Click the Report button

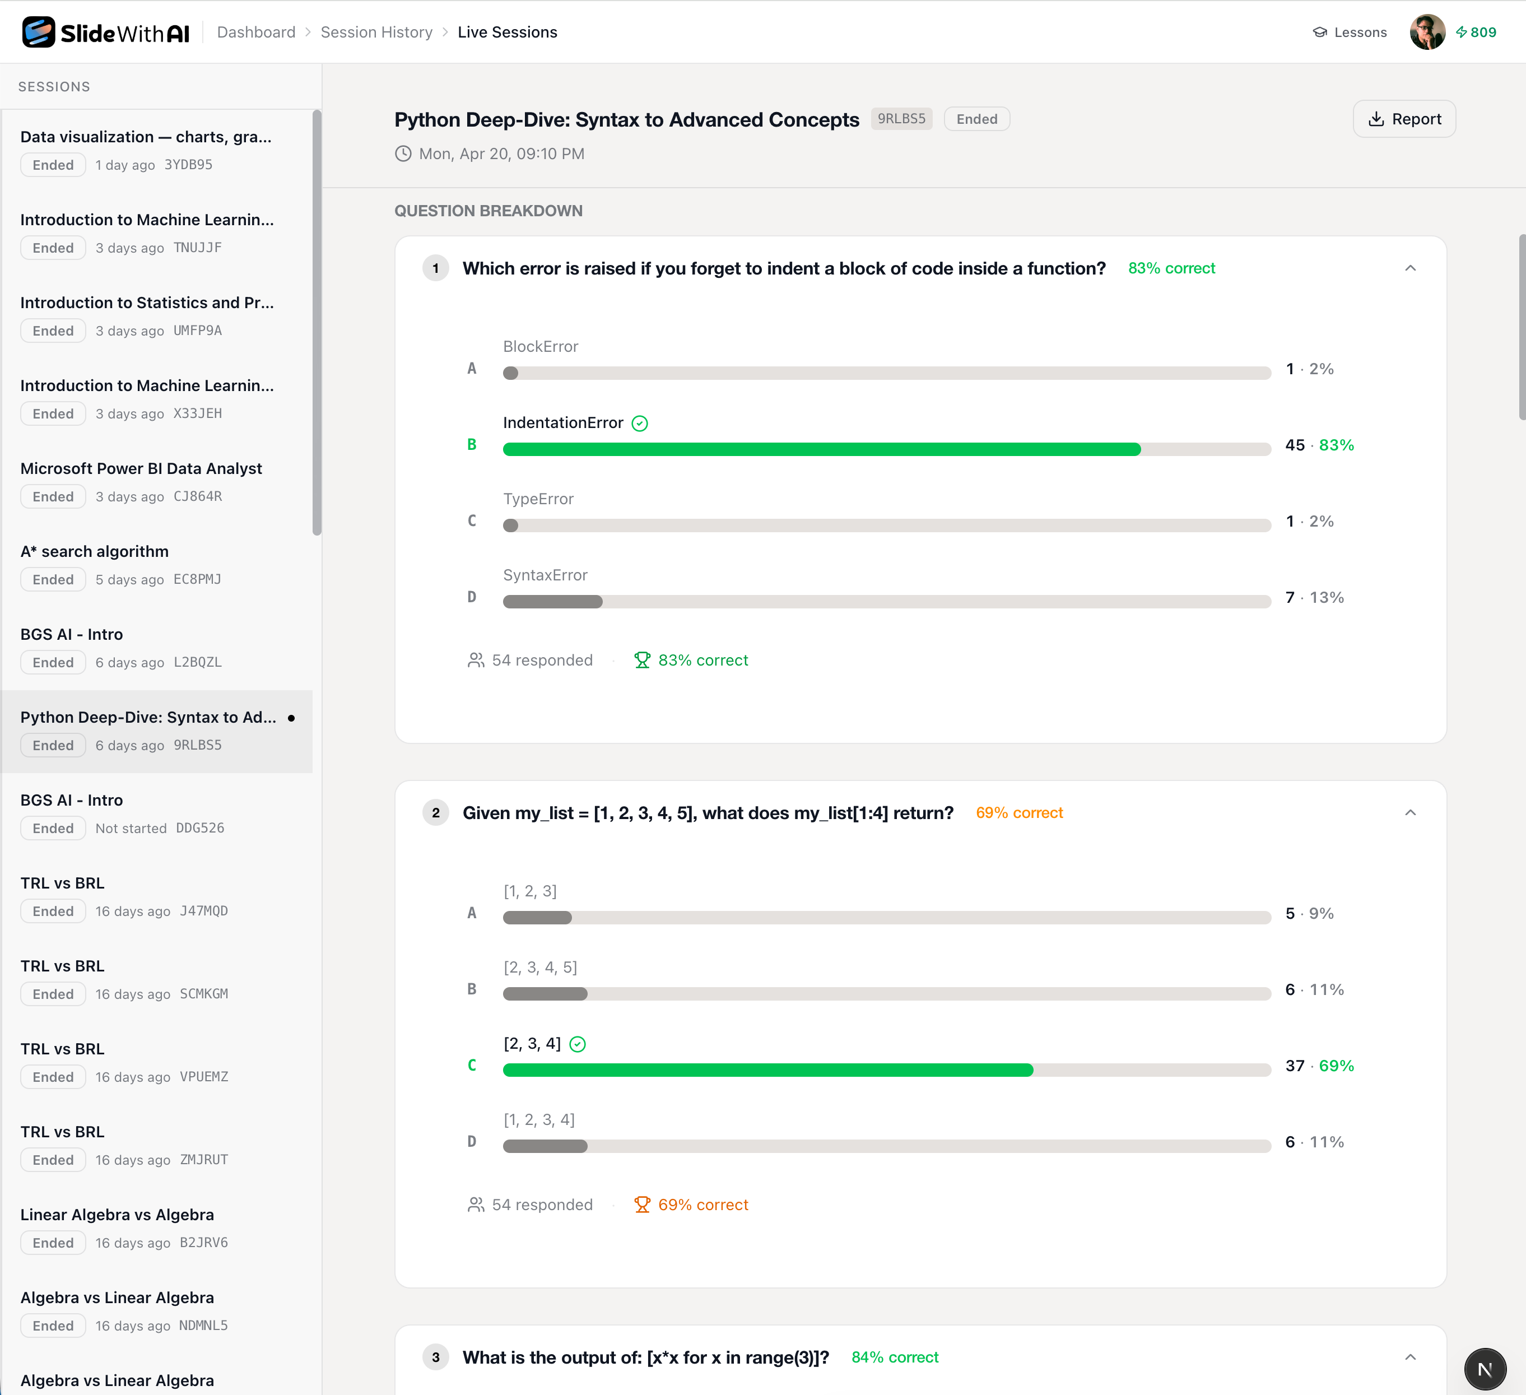tap(1404, 119)
